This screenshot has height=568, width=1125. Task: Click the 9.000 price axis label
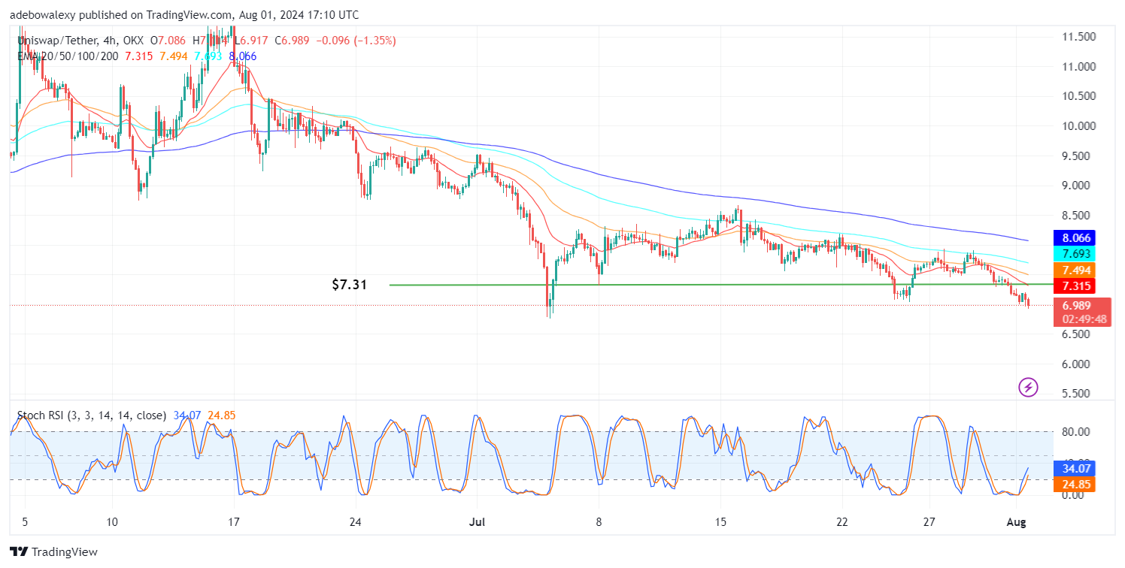[x=1077, y=186]
